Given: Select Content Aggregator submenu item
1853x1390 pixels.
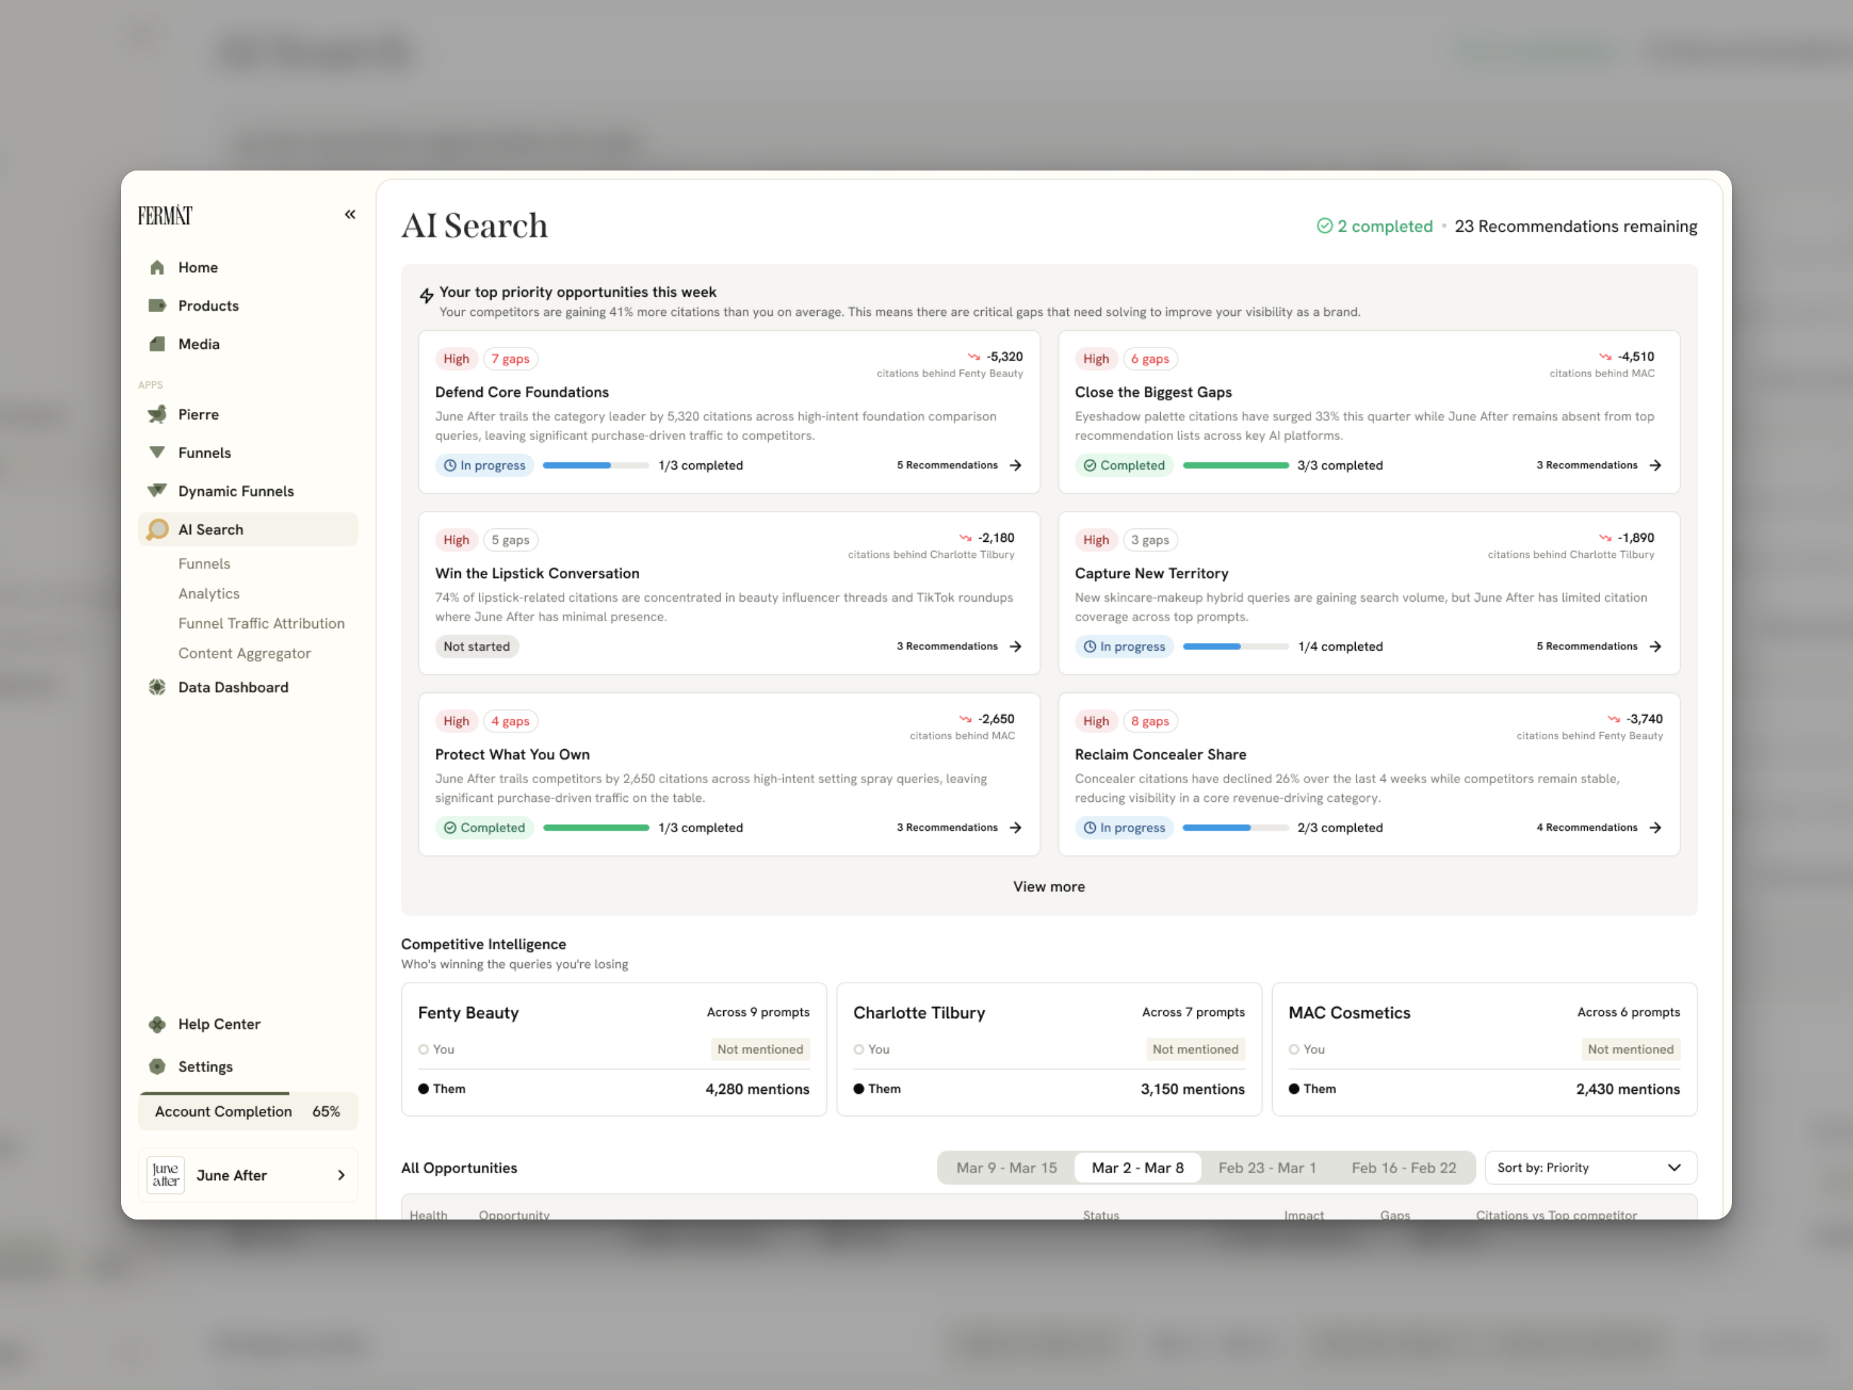Looking at the screenshot, I should (244, 654).
